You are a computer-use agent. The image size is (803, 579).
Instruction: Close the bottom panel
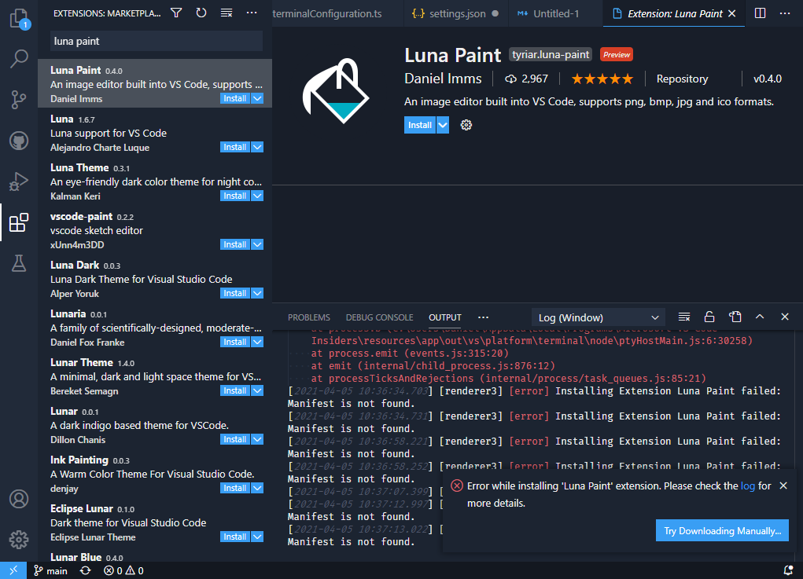785,317
